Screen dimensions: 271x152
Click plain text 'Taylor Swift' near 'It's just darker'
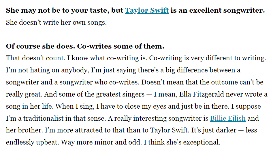coord(169,130)
